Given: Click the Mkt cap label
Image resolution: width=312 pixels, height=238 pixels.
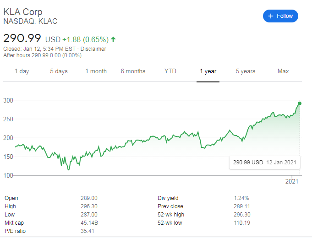Looking at the screenshot, I should pyautogui.click(x=14, y=223).
